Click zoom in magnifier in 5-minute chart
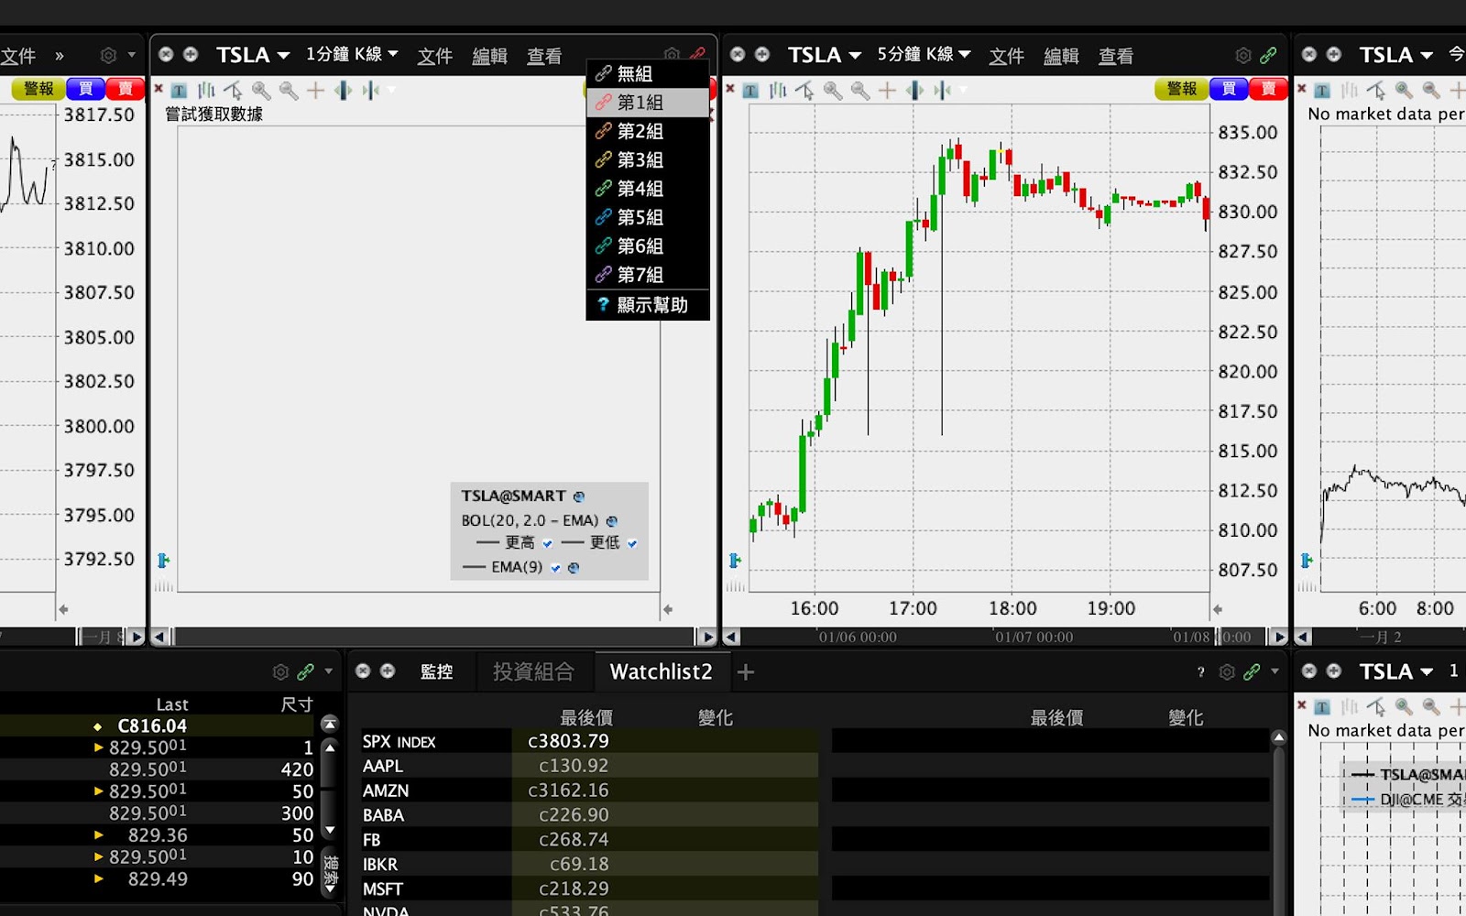This screenshot has width=1466, height=916. pos(833,90)
